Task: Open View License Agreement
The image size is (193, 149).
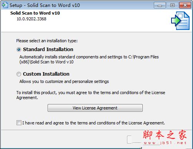Action: (95, 108)
